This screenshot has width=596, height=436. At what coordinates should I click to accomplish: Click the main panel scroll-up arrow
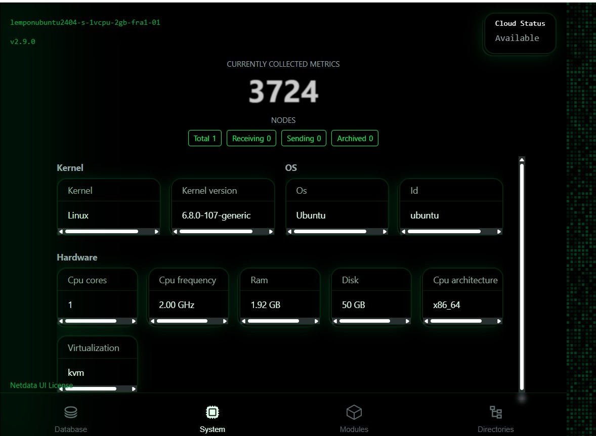(522, 160)
